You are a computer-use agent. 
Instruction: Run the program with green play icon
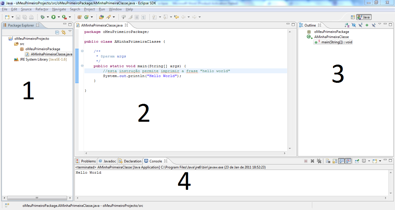[x=53, y=17]
